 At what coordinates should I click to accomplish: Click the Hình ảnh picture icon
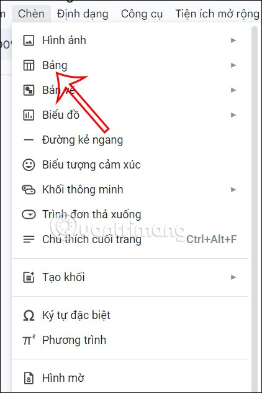[x=29, y=40]
